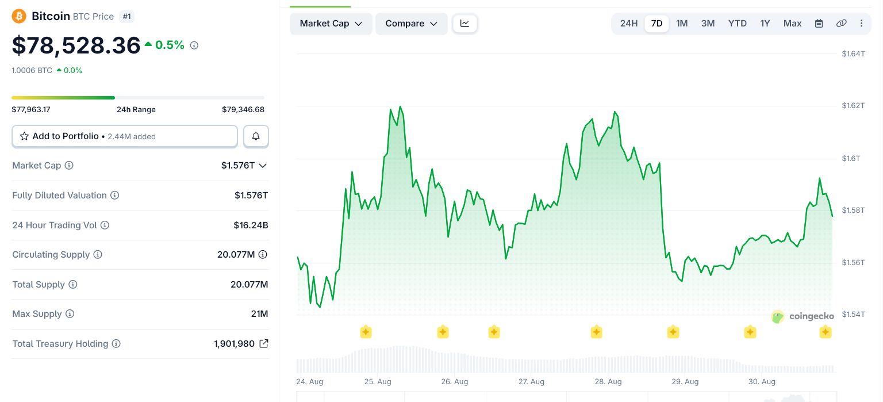Click news marker near 26. Aug
The width and height of the screenshot is (883, 402).
[443, 332]
